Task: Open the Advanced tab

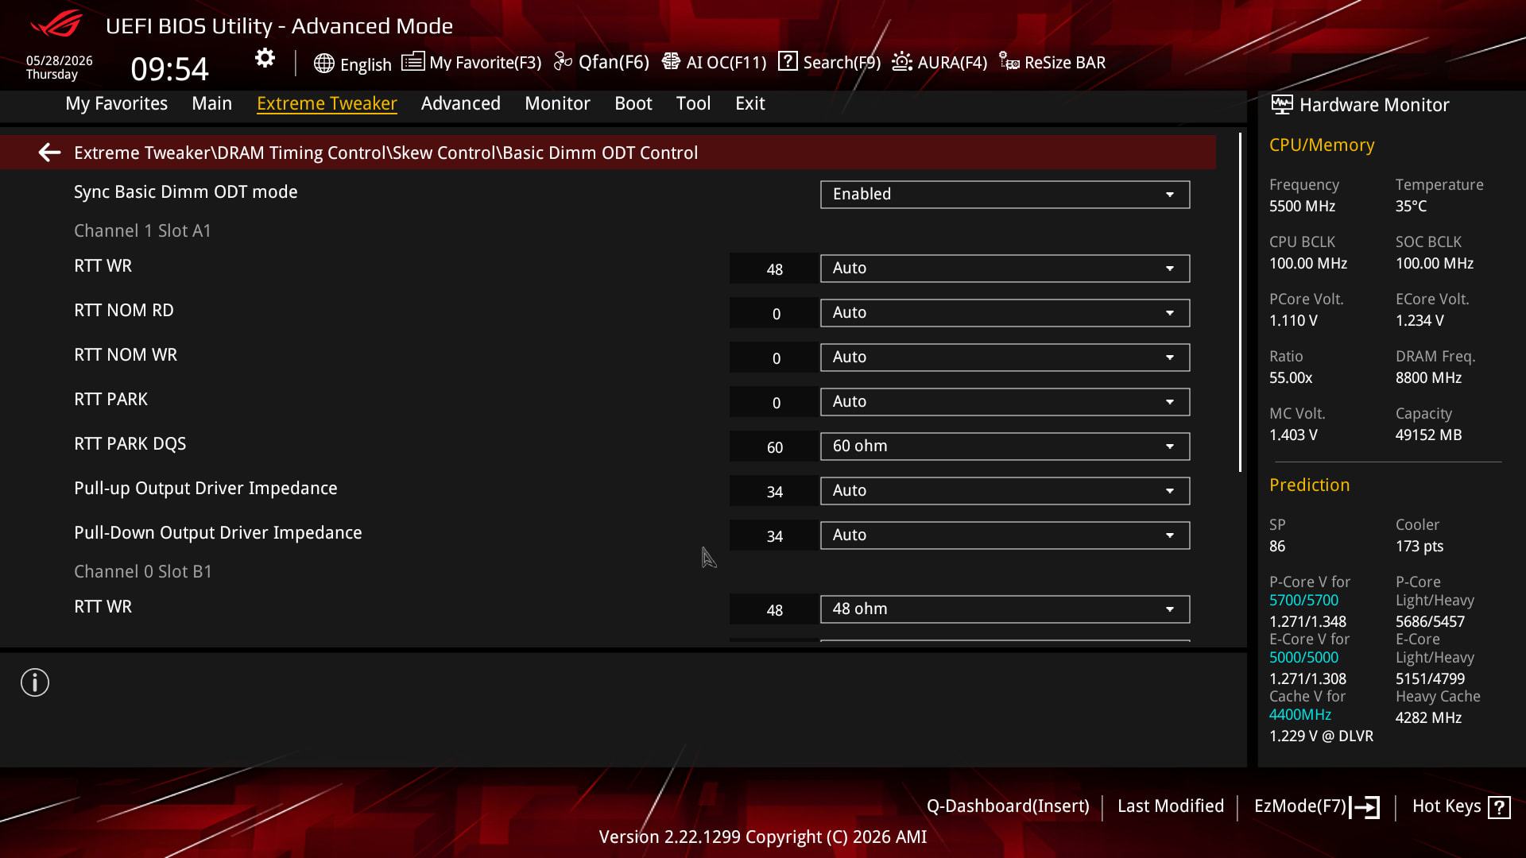Action: [x=461, y=103]
